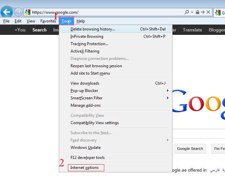Close the Tools menu by clicking Tools
The image size is (225, 184).
pyautogui.click(x=66, y=21)
